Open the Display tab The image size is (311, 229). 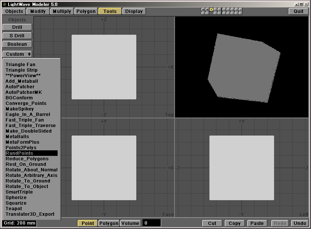tap(134, 11)
